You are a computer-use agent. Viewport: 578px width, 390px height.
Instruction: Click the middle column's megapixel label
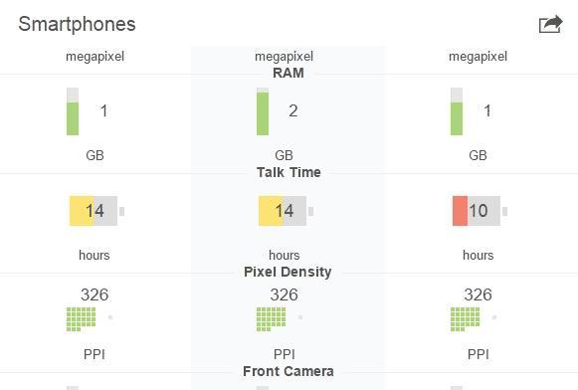(284, 57)
